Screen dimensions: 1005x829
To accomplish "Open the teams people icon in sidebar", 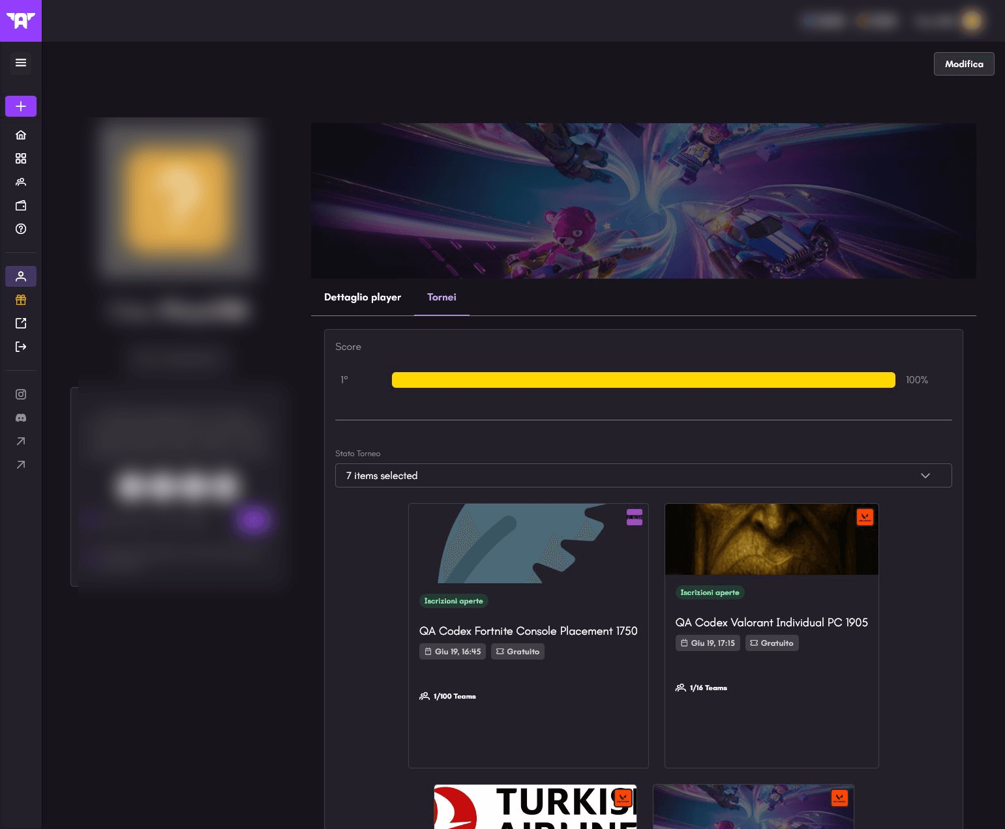I will (21, 182).
